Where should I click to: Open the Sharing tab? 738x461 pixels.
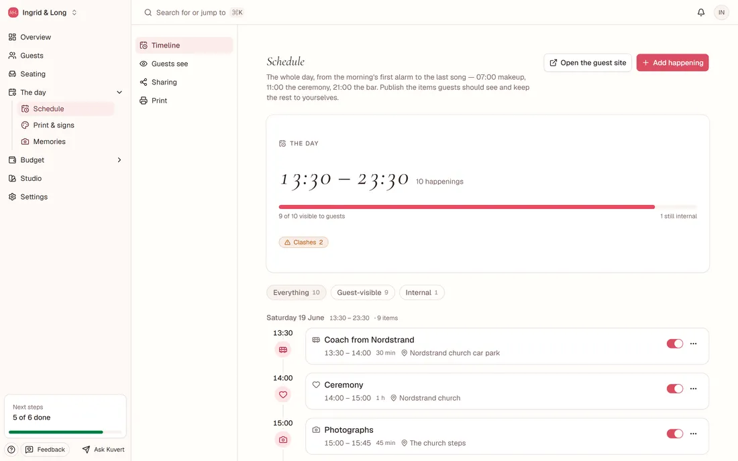pyautogui.click(x=184, y=82)
